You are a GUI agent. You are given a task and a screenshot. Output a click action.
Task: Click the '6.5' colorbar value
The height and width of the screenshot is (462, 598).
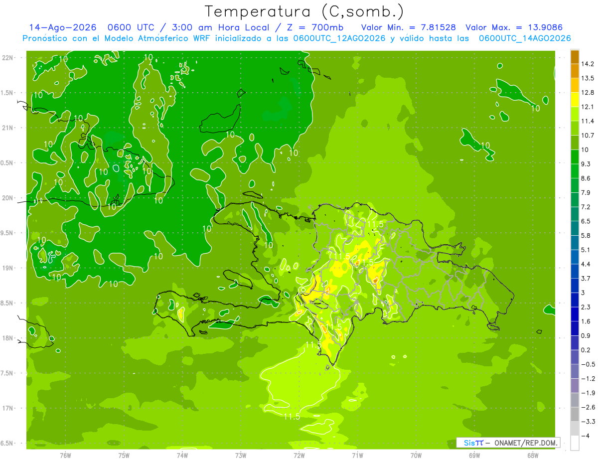click(x=586, y=221)
